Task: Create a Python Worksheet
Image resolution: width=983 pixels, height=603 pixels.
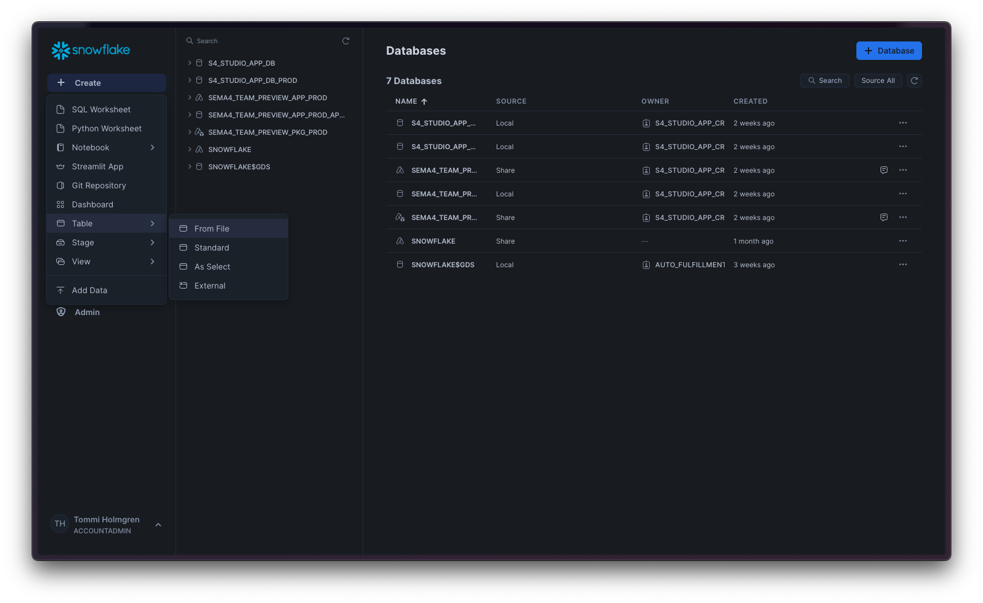Action: click(x=106, y=128)
